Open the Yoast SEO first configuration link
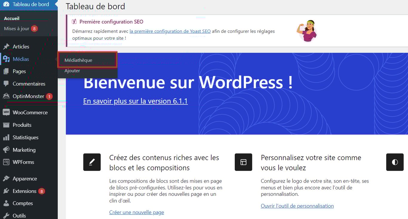 click(x=170, y=31)
